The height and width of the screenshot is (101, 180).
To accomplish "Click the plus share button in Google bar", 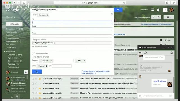I will pos(165,10).
